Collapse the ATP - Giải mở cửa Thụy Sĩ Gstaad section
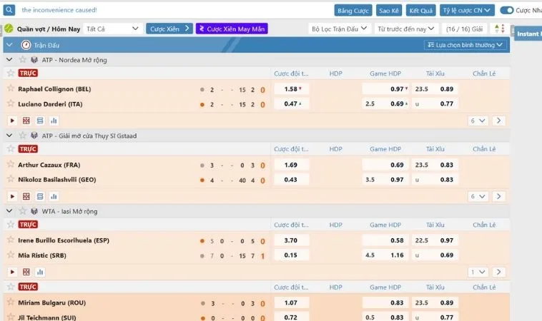Viewport: 542px width, 321px height. click(x=9, y=136)
